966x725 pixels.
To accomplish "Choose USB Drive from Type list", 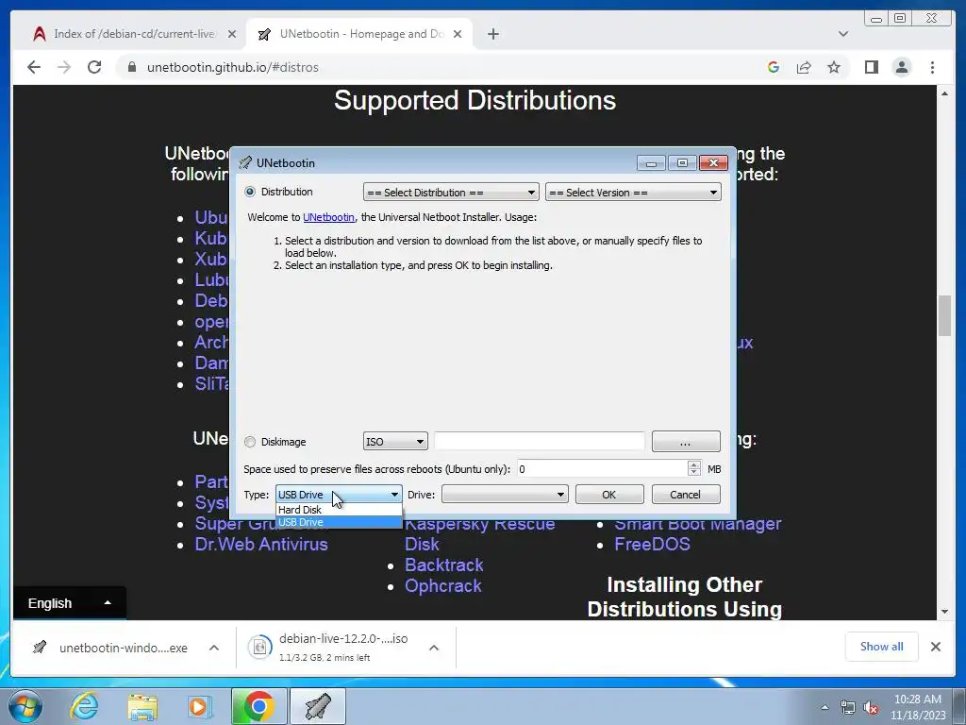I will tap(339, 522).
